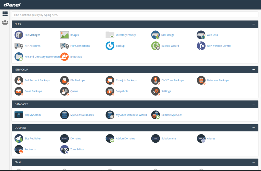Open the Site Publisher paper-plane icon
The width and height of the screenshot is (261, 171).
[19, 139]
